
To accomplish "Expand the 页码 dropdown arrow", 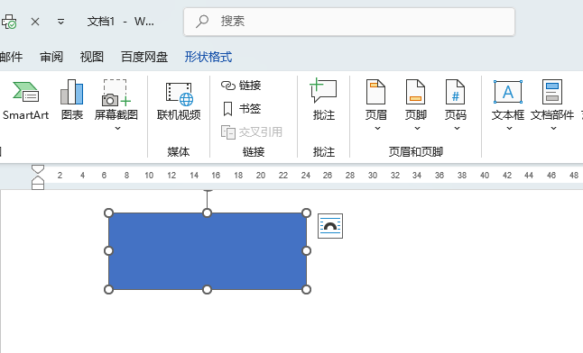I will (x=457, y=129).
